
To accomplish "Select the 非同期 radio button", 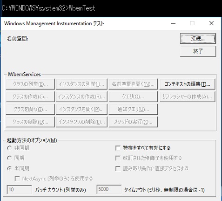I will click(9, 148).
